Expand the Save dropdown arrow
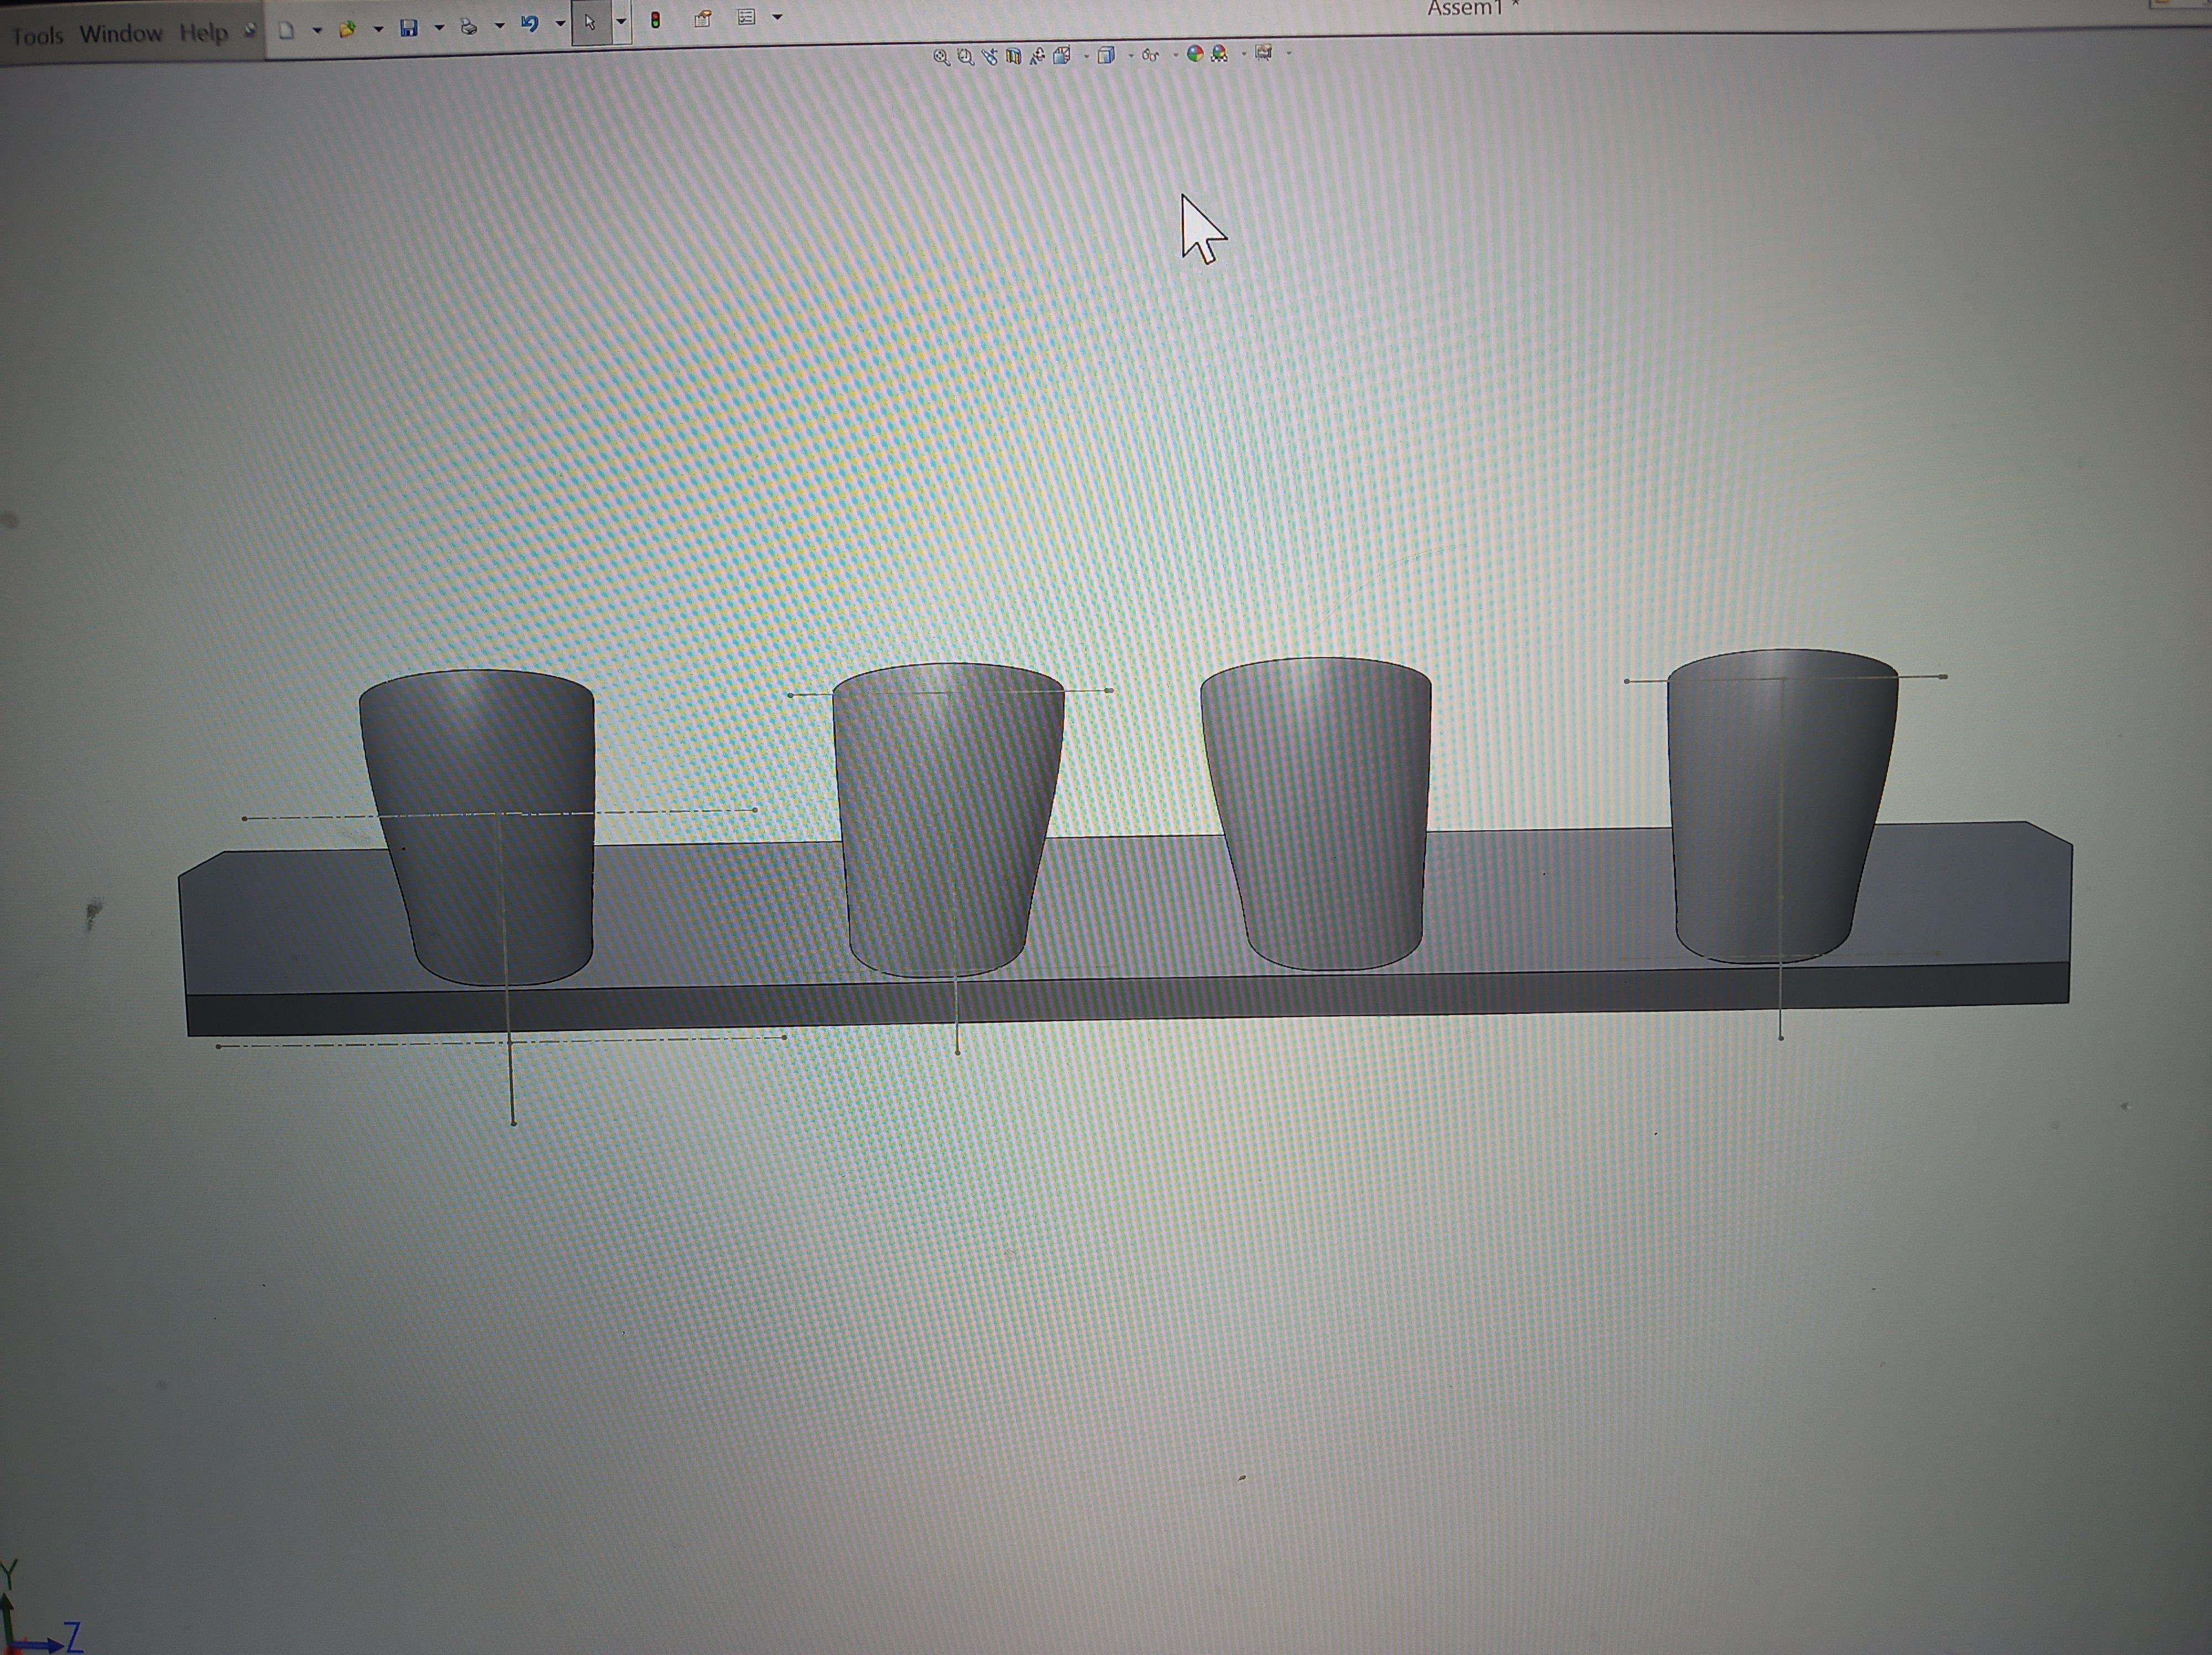Image resolution: width=2212 pixels, height=1655 pixels. [439, 28]
